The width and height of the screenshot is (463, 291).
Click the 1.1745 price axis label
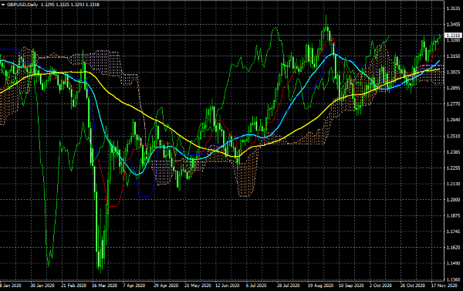(x=454, y=232)
